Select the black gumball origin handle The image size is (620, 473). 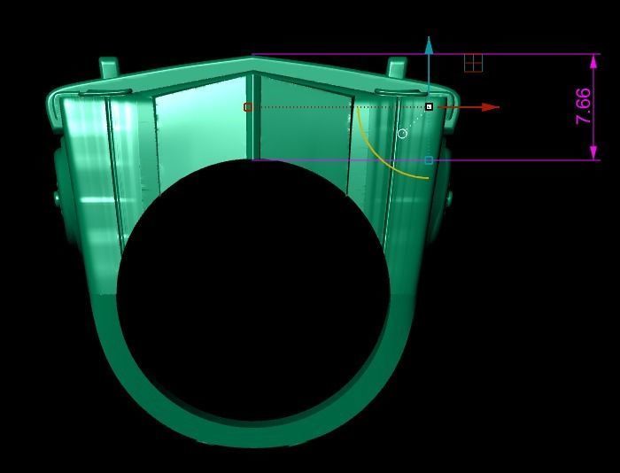click(429, 107)
